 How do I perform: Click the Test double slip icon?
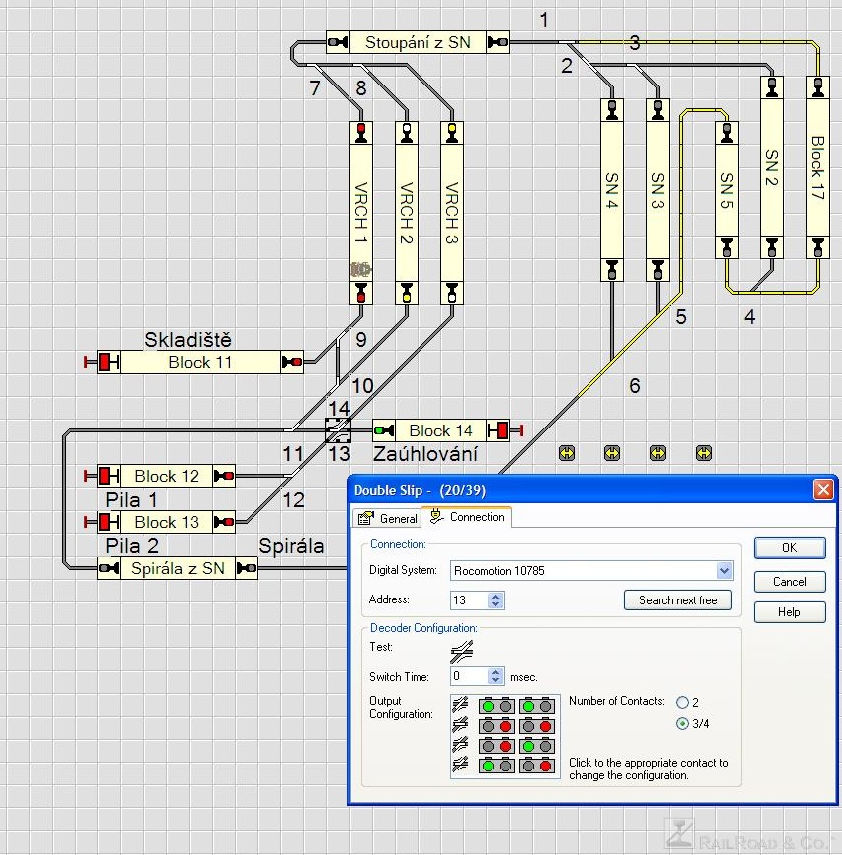click(x=461, y=650)
